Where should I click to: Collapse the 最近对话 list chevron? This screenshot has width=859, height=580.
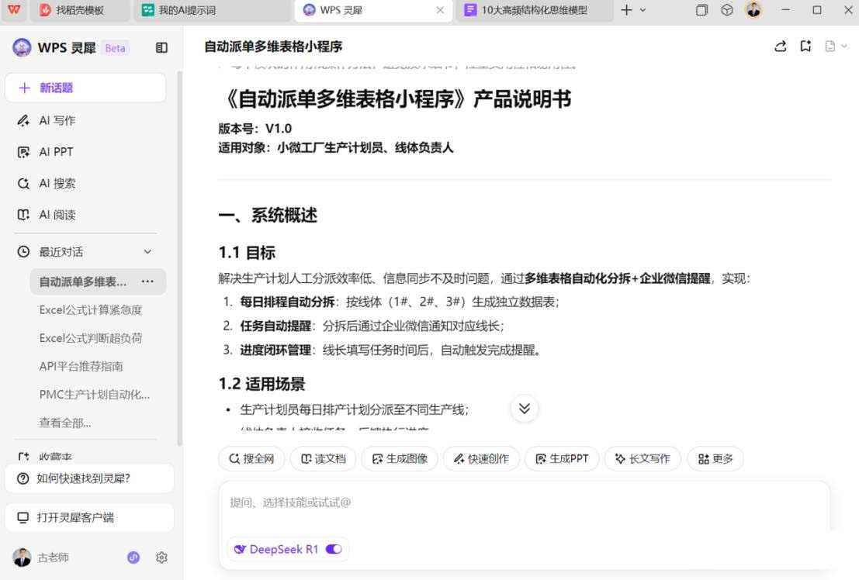click(x=147, y=252)
